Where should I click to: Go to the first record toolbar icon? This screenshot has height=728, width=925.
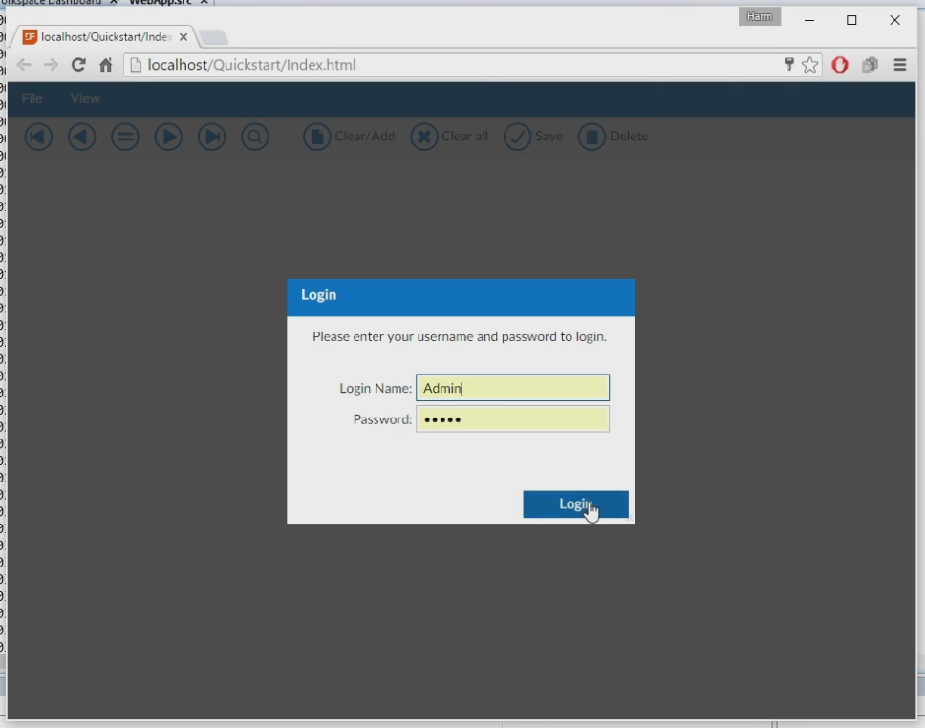click(x=38, y=137)
